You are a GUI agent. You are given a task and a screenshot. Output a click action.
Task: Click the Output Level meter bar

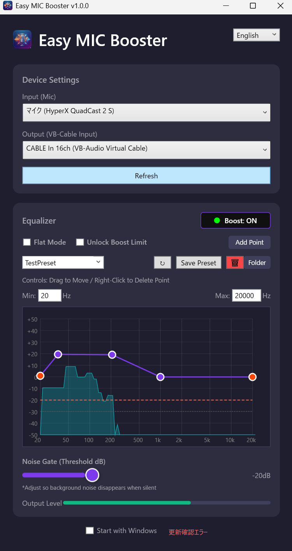tap(167, 503)
